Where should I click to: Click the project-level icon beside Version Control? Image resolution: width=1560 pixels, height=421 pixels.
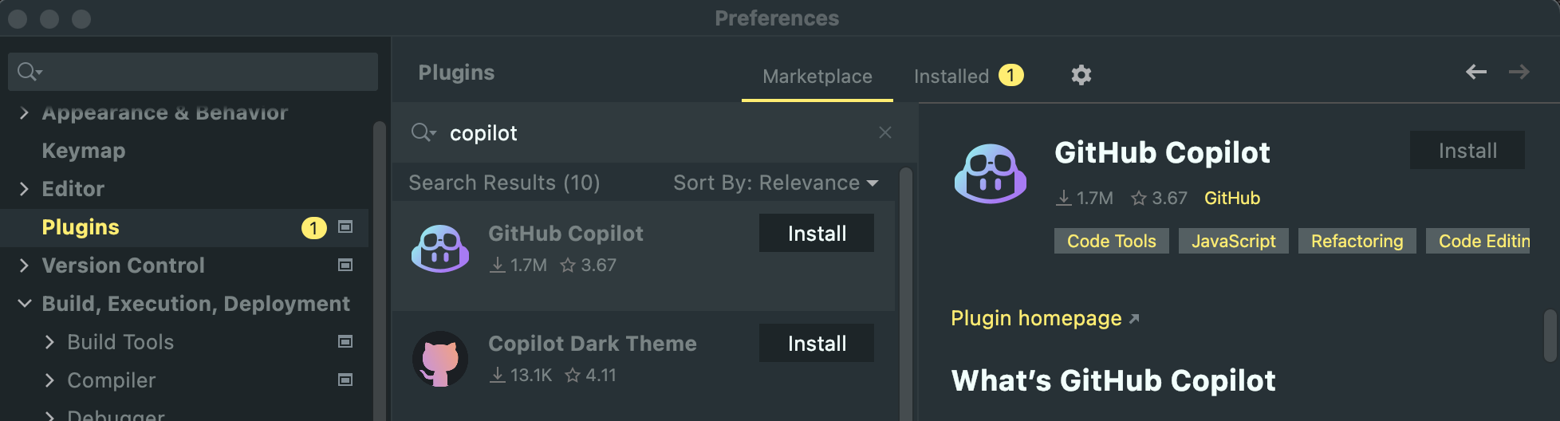(345, 265)
